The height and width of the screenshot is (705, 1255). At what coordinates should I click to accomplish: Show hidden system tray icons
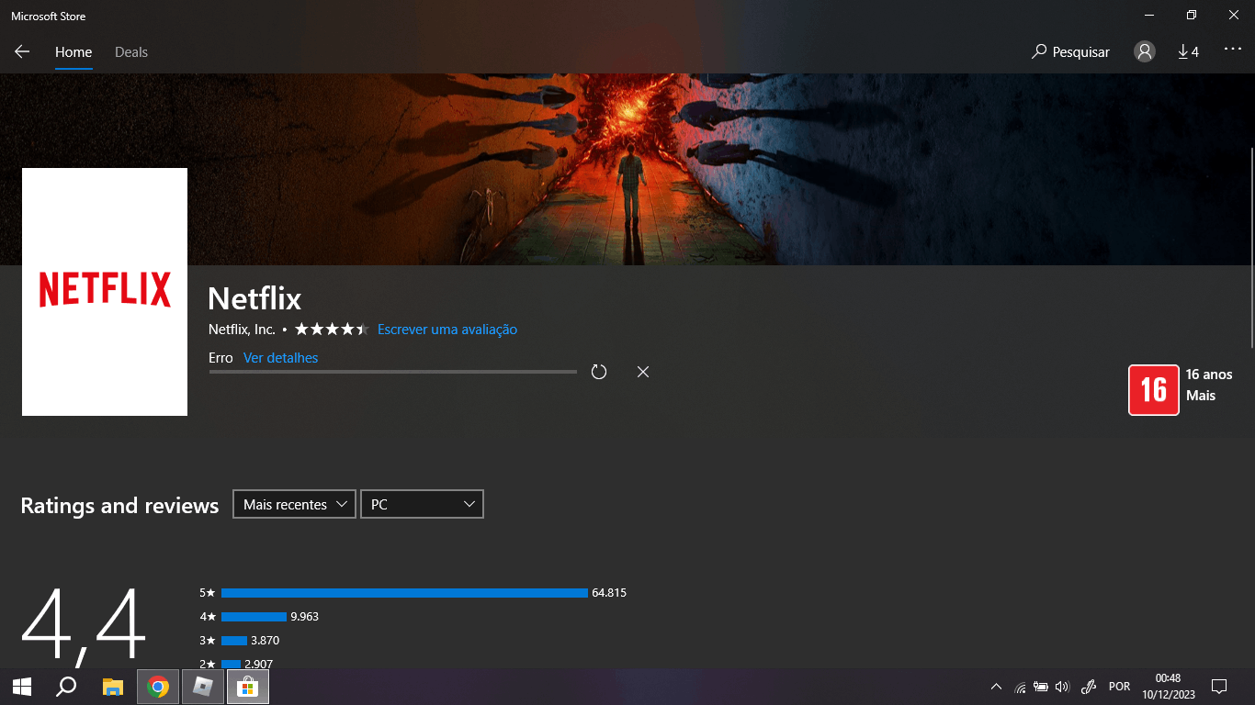click(996, 687)
